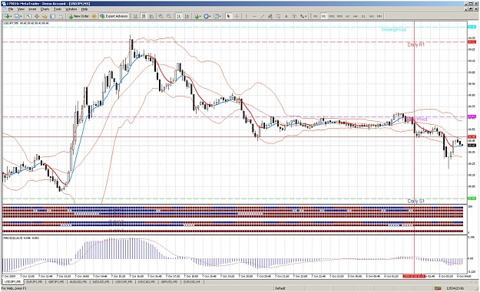Toggle the Data Window crosshair-circle icon
The width and height of the screenshot is (480, 292).
36,16
